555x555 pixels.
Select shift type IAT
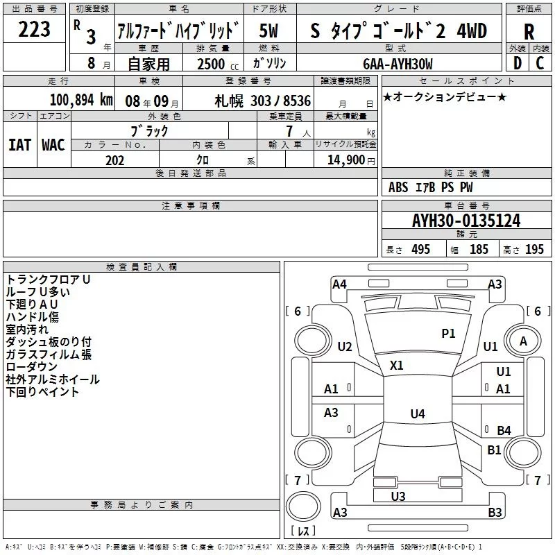20,145
